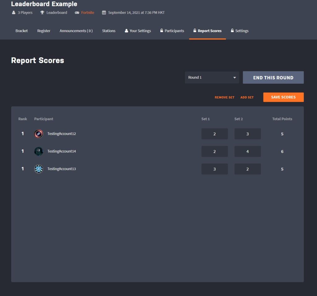Edit TestingAccount13's Set 2 score field

point(247,169)
